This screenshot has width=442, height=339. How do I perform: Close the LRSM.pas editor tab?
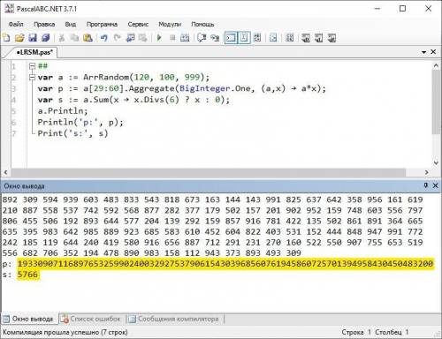pyautogui.click(x=433, y=52)
